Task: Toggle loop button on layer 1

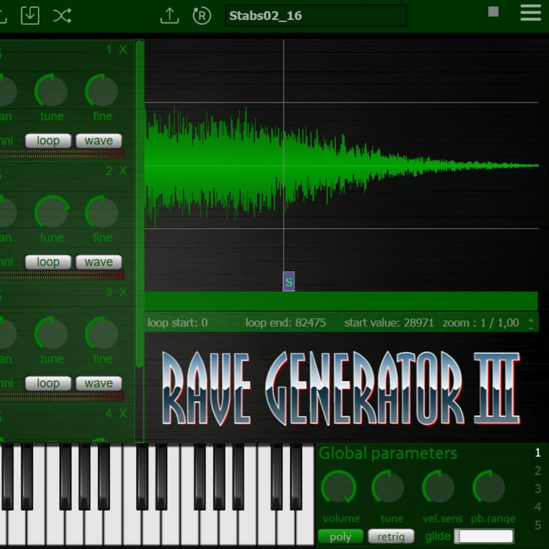Action: pos(48,141)
